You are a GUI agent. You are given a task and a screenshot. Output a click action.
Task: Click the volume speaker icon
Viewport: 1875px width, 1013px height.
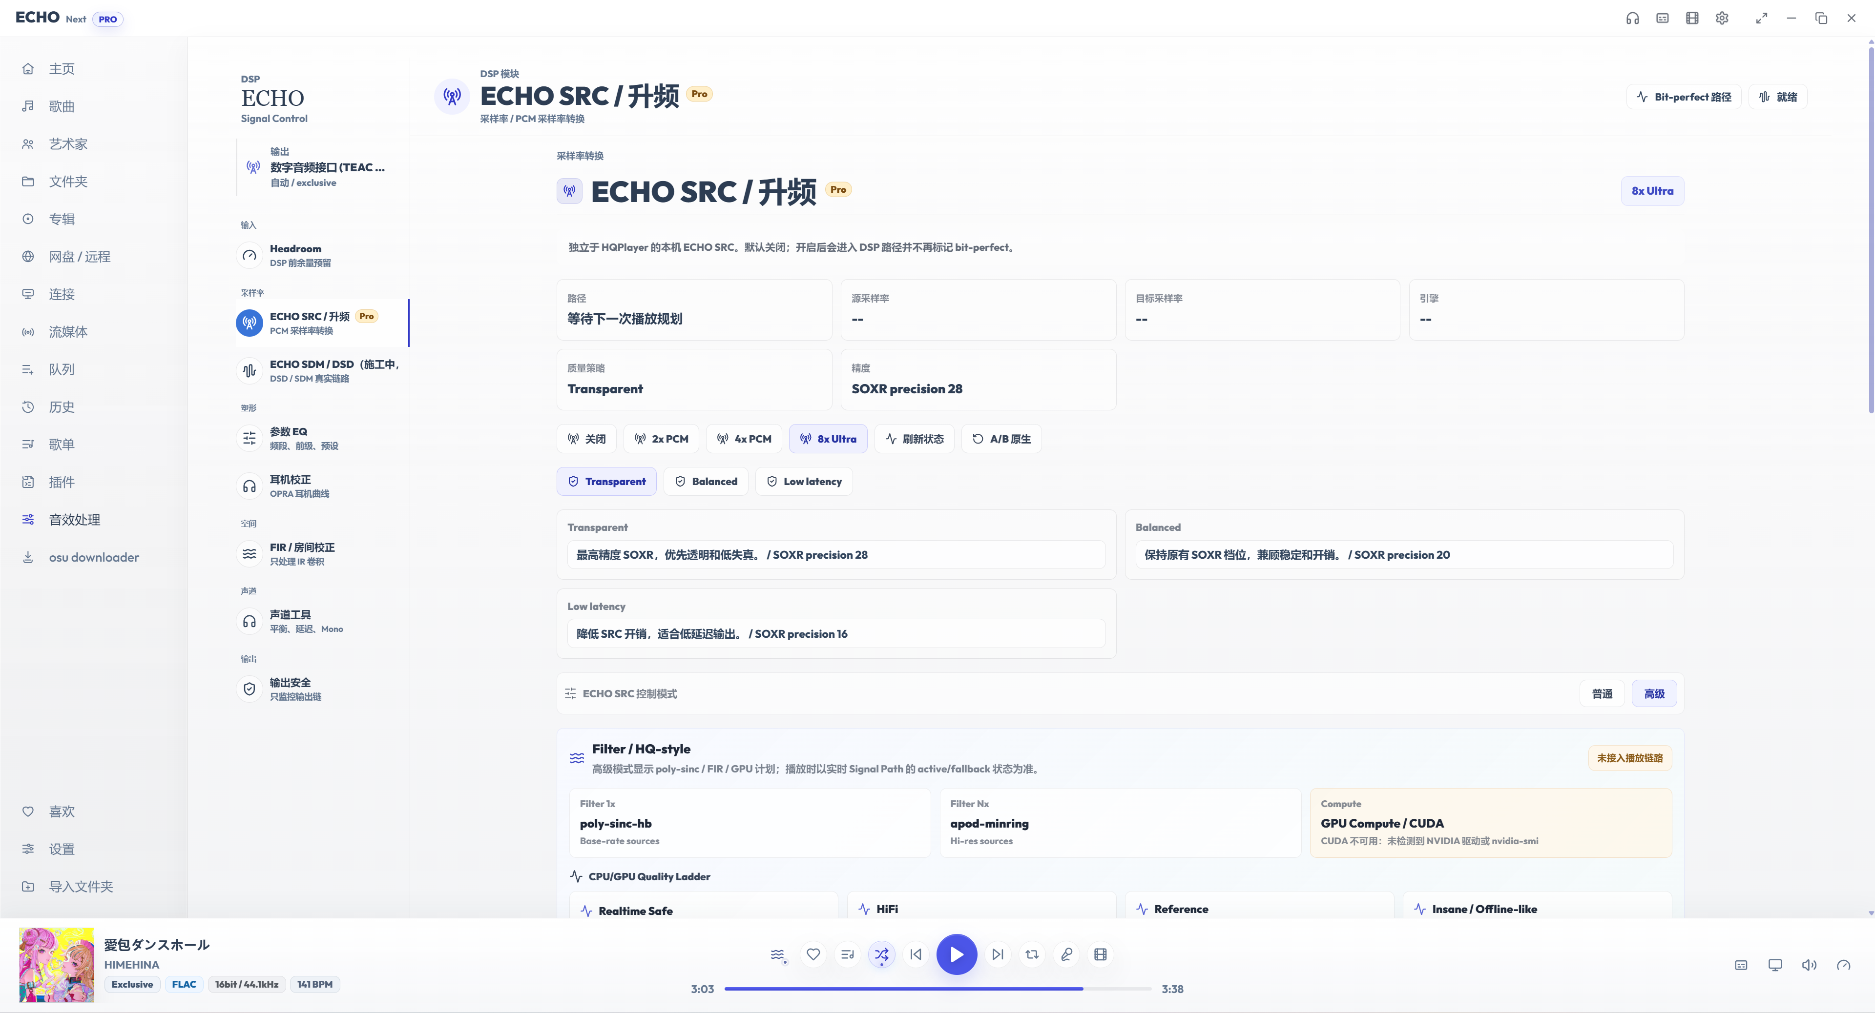click(1810, 965)
